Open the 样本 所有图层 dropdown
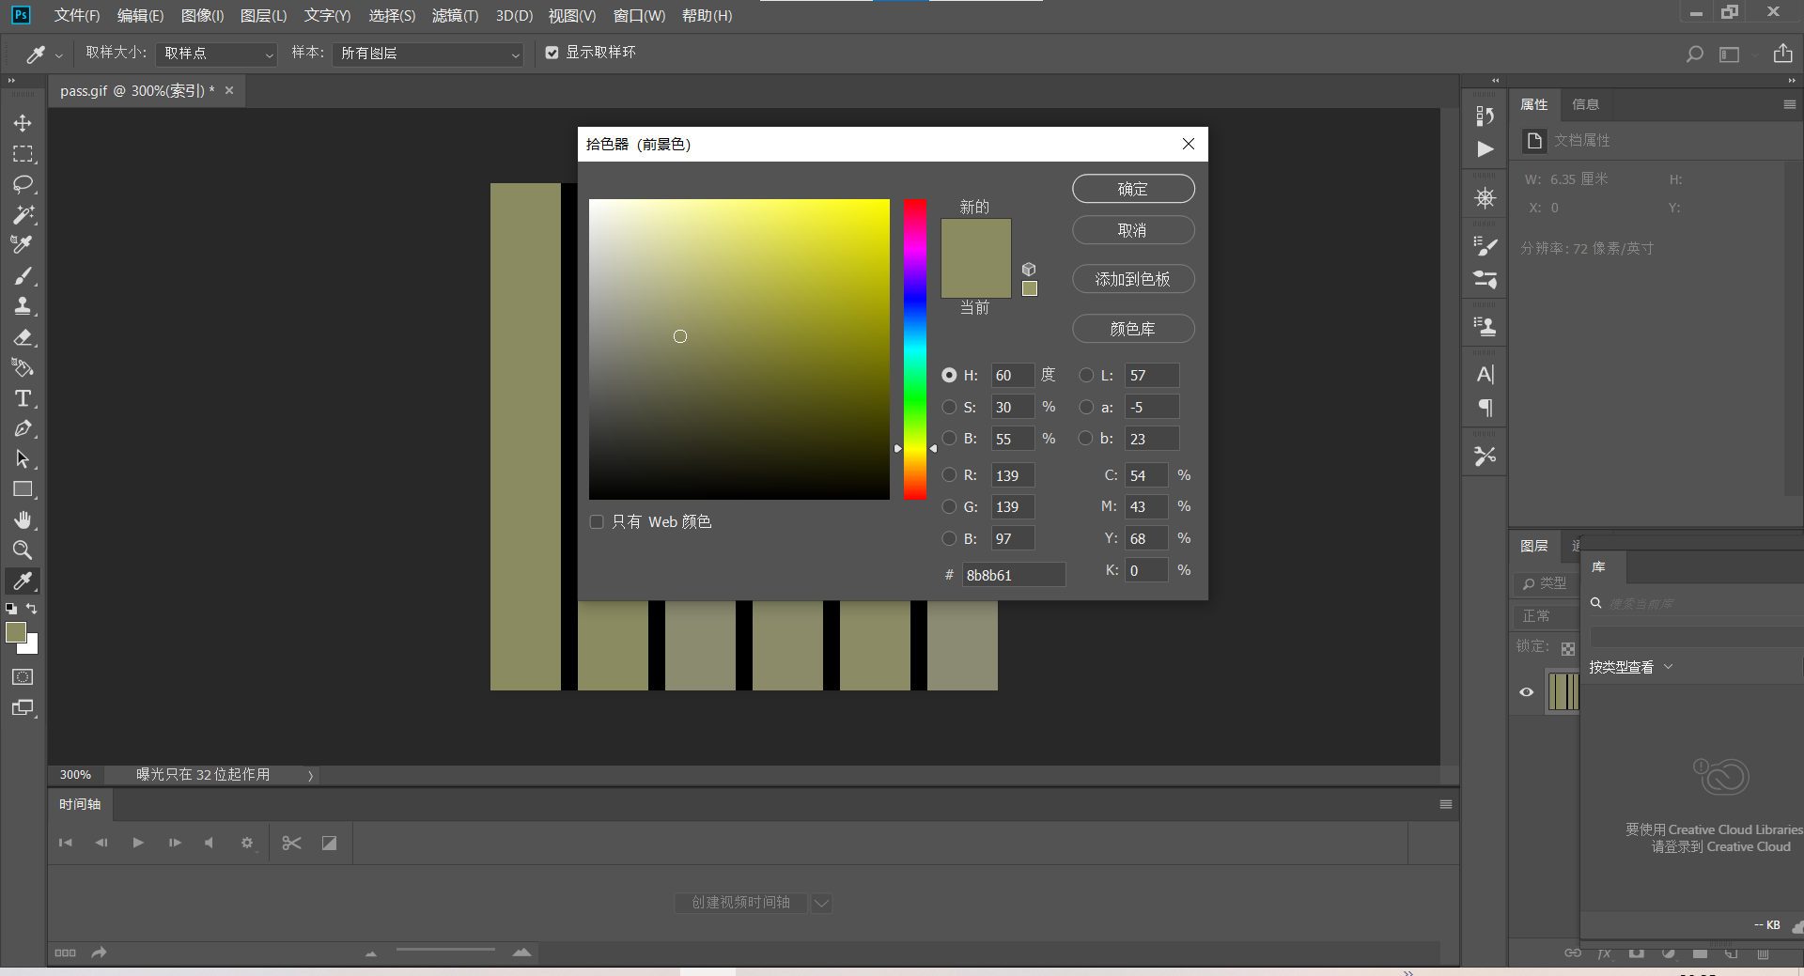Image resolution: width=1804 pixels, height=976 pixels. click(428, 54)
